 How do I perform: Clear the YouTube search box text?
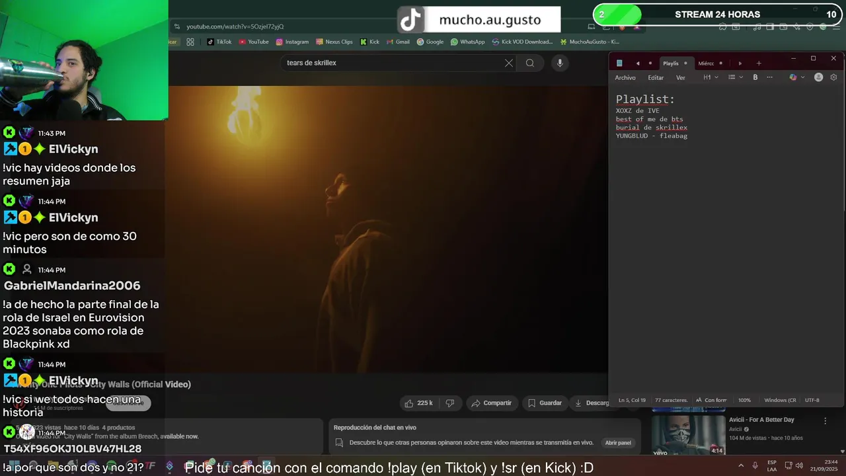coord(509,63)
